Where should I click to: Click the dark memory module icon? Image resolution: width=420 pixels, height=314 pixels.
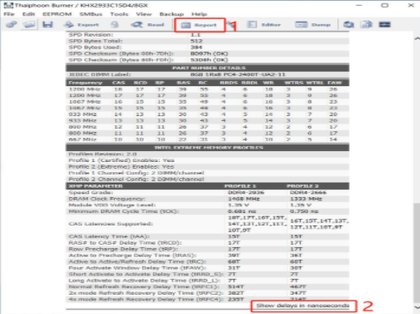(x=385, y=24)
